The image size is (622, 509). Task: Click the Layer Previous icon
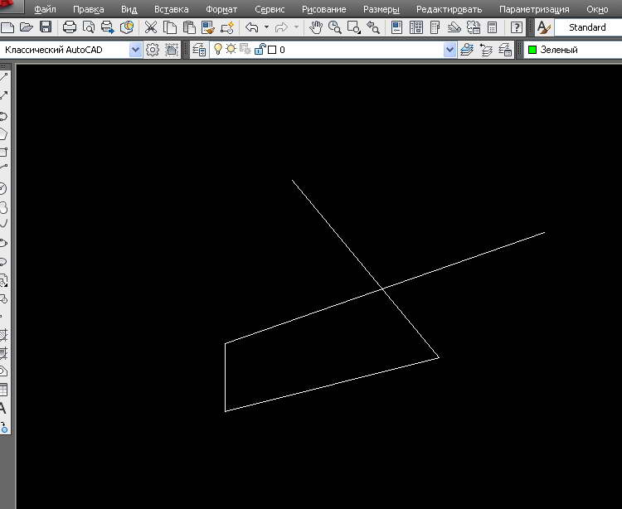486,50
